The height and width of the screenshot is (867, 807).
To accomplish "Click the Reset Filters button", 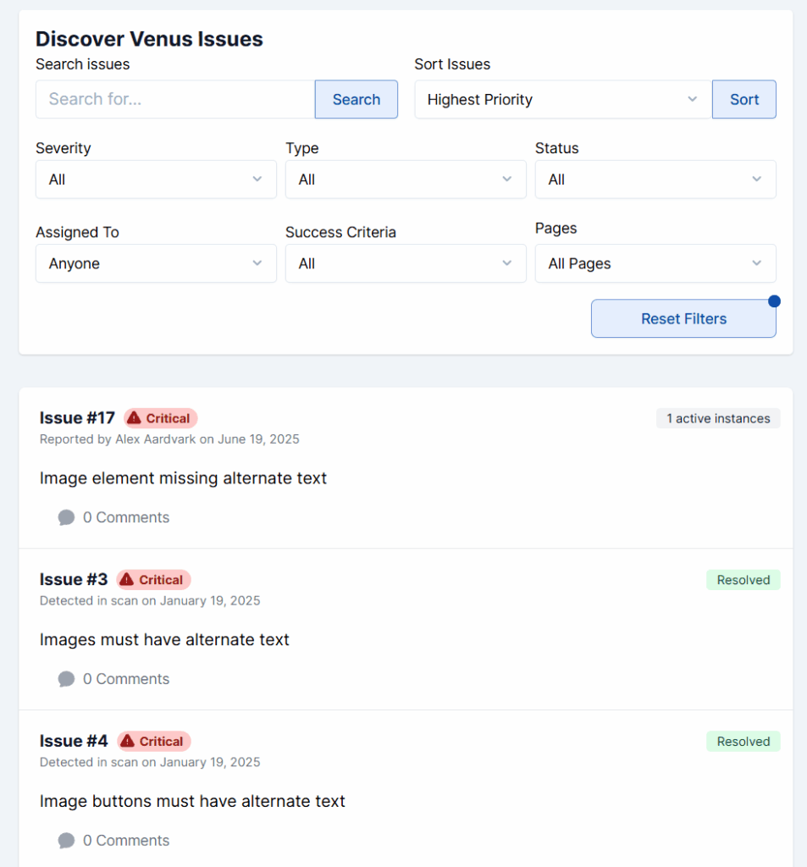I will click(x=683, y=319).
